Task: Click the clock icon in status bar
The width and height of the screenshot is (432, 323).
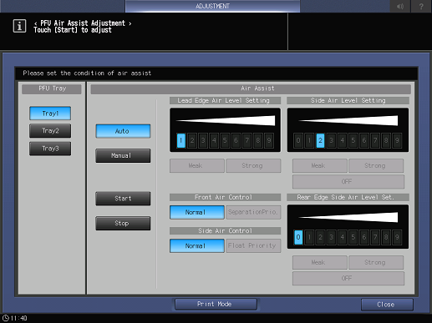Action: pyautogui.click(x=6, y=318)
